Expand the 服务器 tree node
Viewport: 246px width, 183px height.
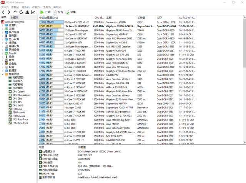[x=3, y=36]
